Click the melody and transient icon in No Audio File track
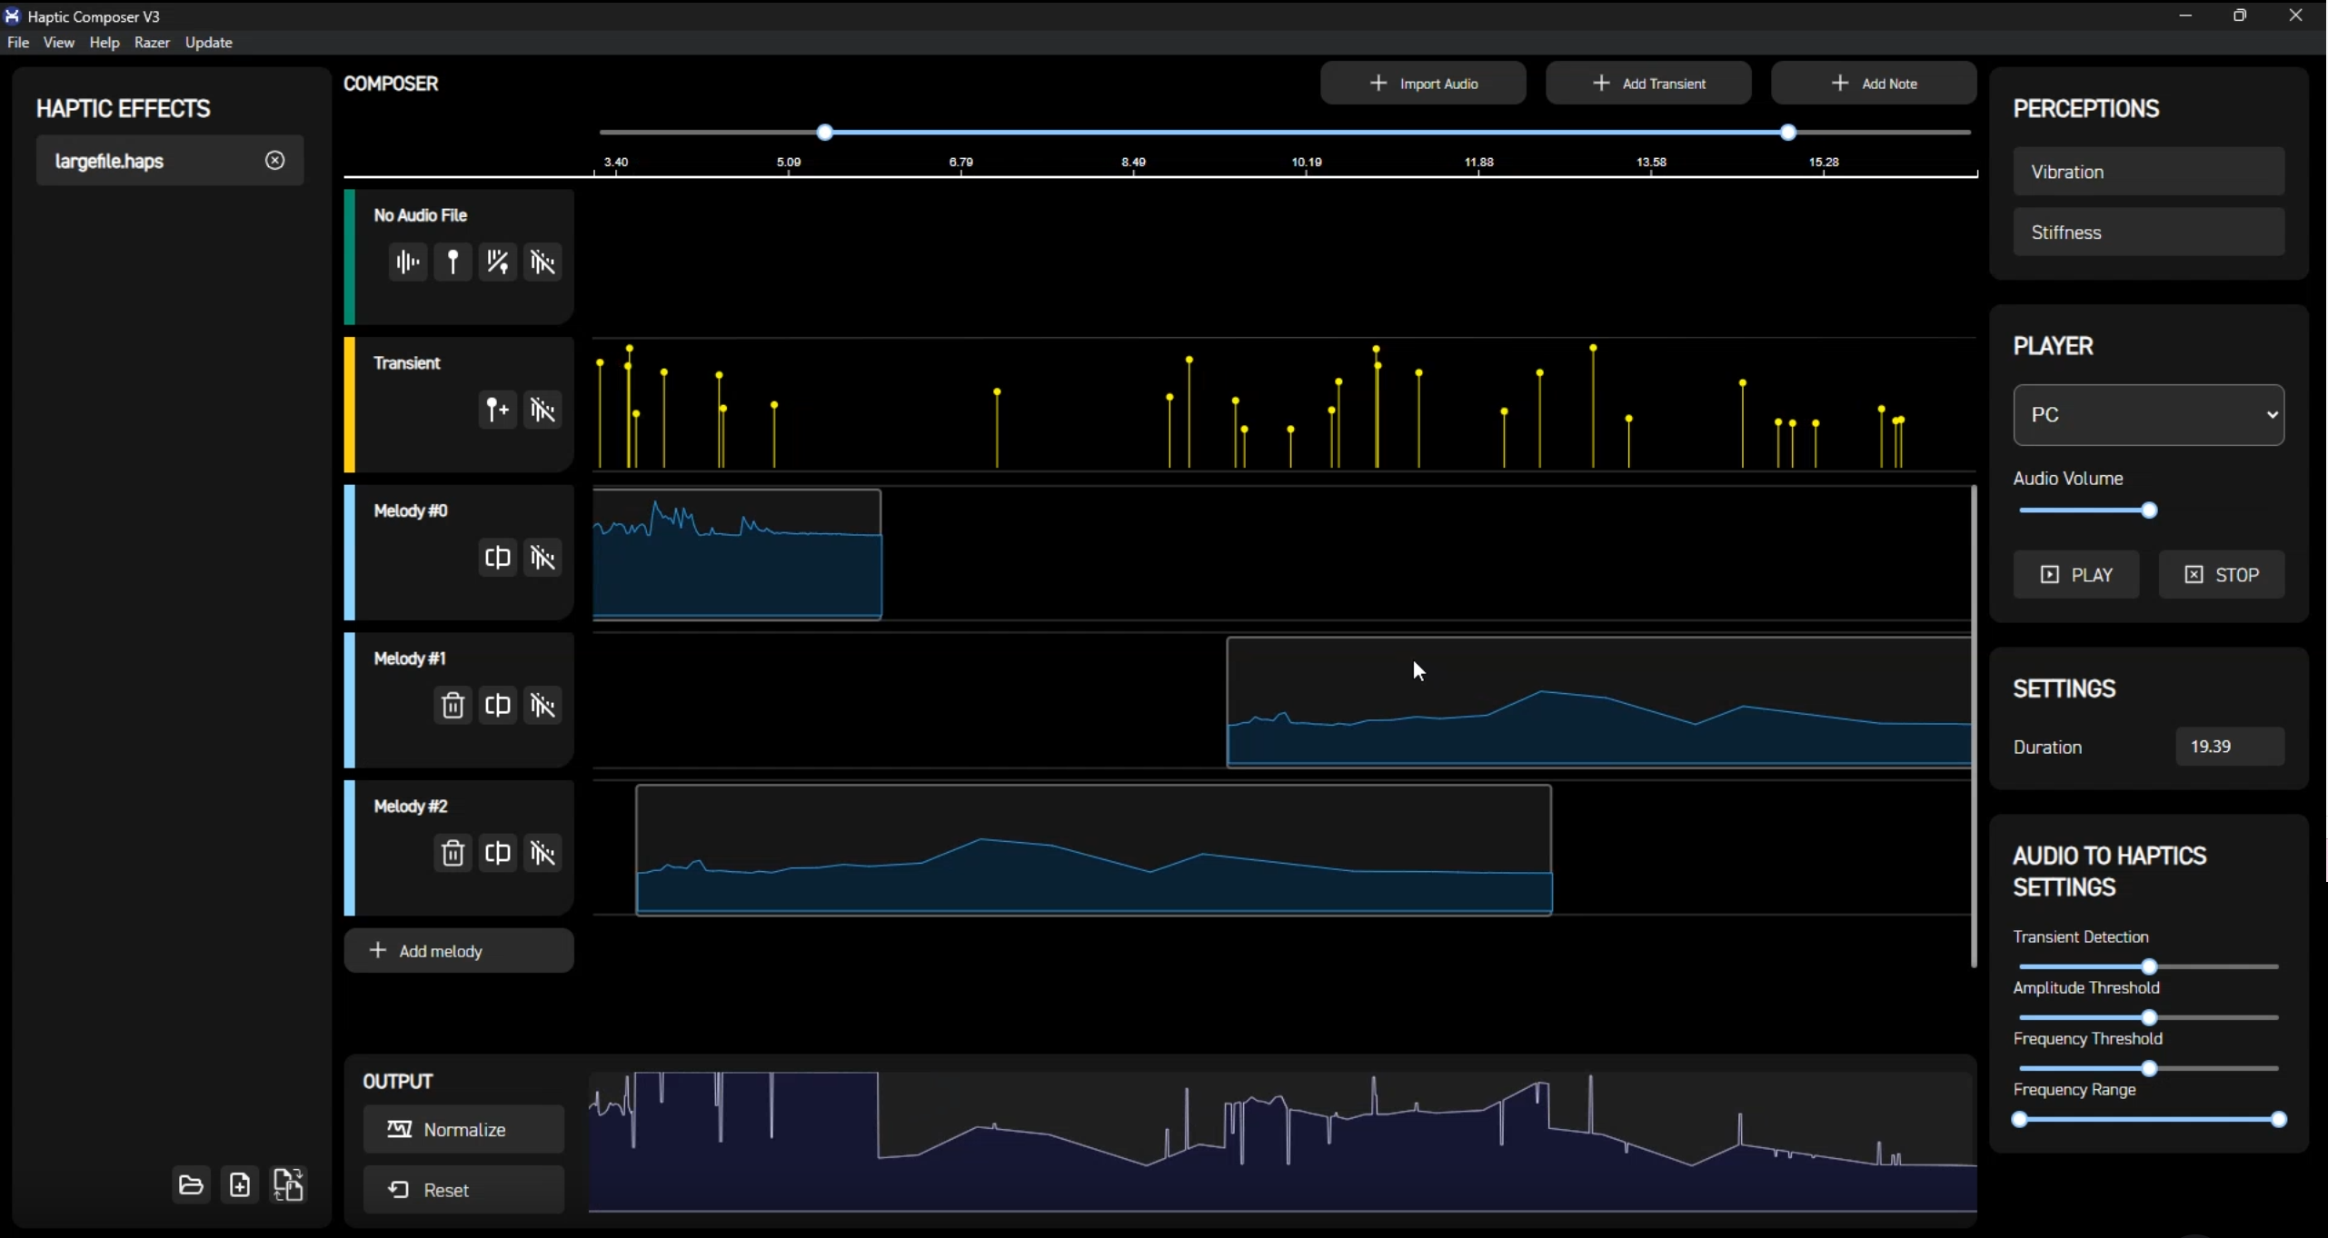 click(497, 262)
